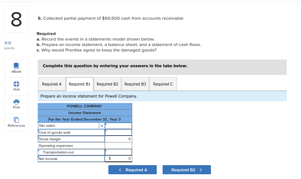Click the Transportation-out amount field
The image size is (301, 179).
[118, 152]
